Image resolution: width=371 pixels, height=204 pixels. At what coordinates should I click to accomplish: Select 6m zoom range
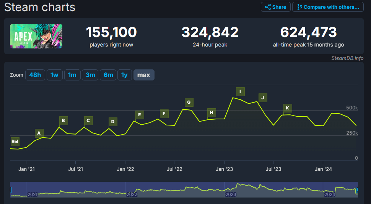(108, 75)
